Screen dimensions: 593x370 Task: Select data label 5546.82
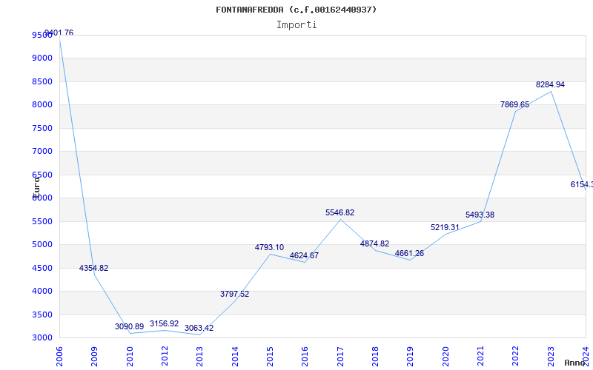339,212
